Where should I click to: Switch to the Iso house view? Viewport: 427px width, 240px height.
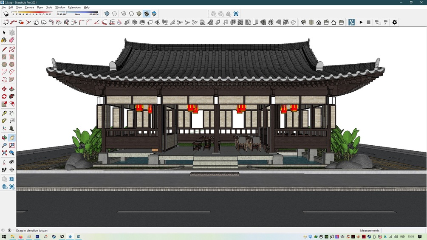(x=304, y=23)
